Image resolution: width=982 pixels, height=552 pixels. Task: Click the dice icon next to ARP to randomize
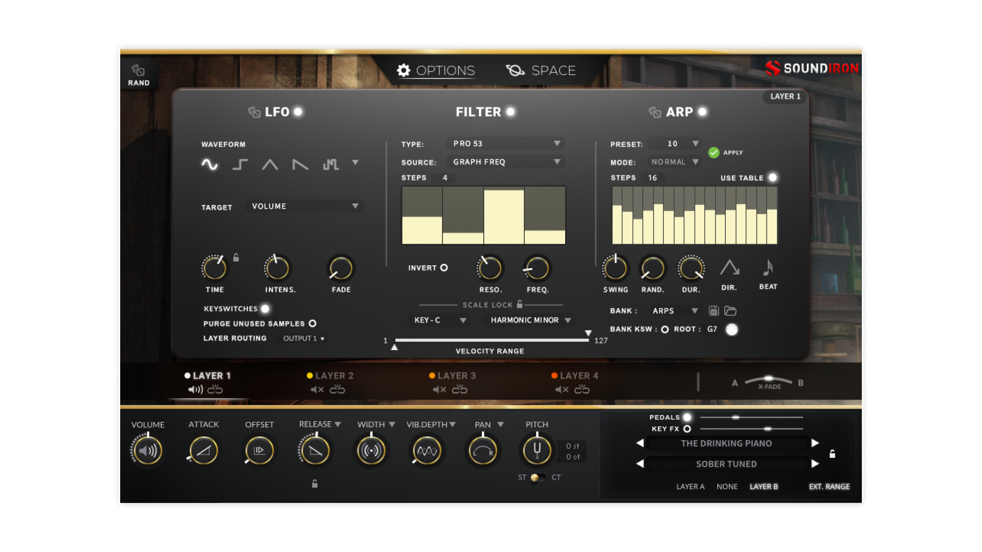(x=654, y=111)
